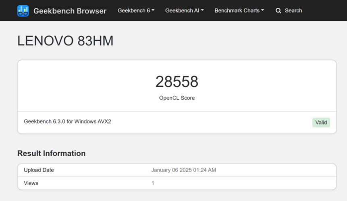Expand the Geekbench AI dropdown menu
Viewport: 347px width, 201px height.
pos(184,10)
